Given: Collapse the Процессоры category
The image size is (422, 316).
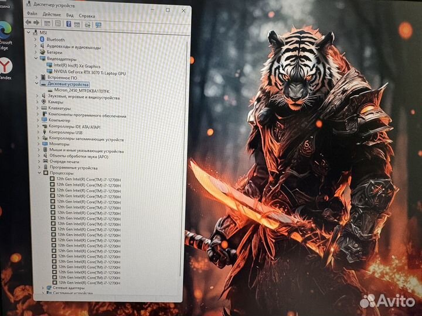Looking at the screenshot, I should pyautogui.click(x=39, y=173).
